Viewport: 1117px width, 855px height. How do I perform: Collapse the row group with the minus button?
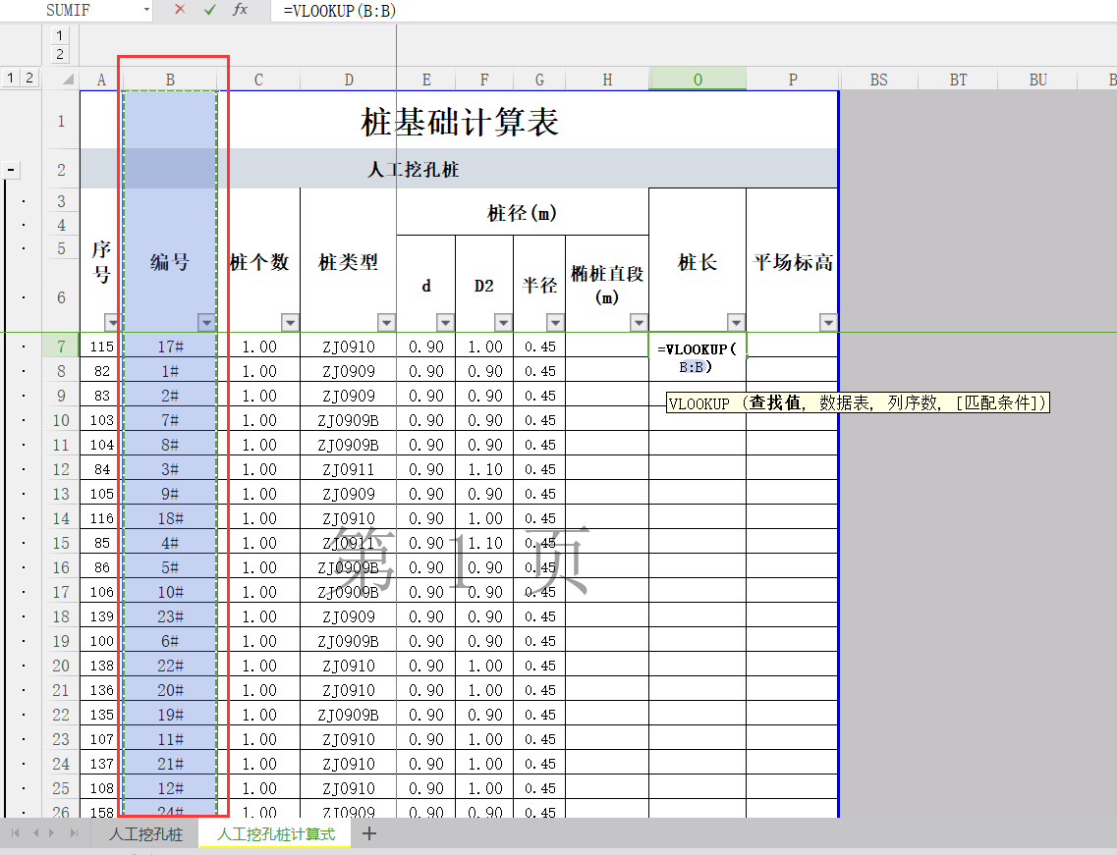pos(11,171)
